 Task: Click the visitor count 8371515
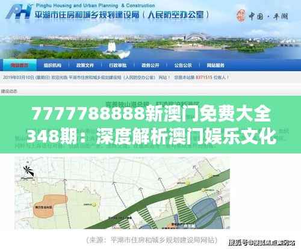pyautogui.click(x=203, y=78)
